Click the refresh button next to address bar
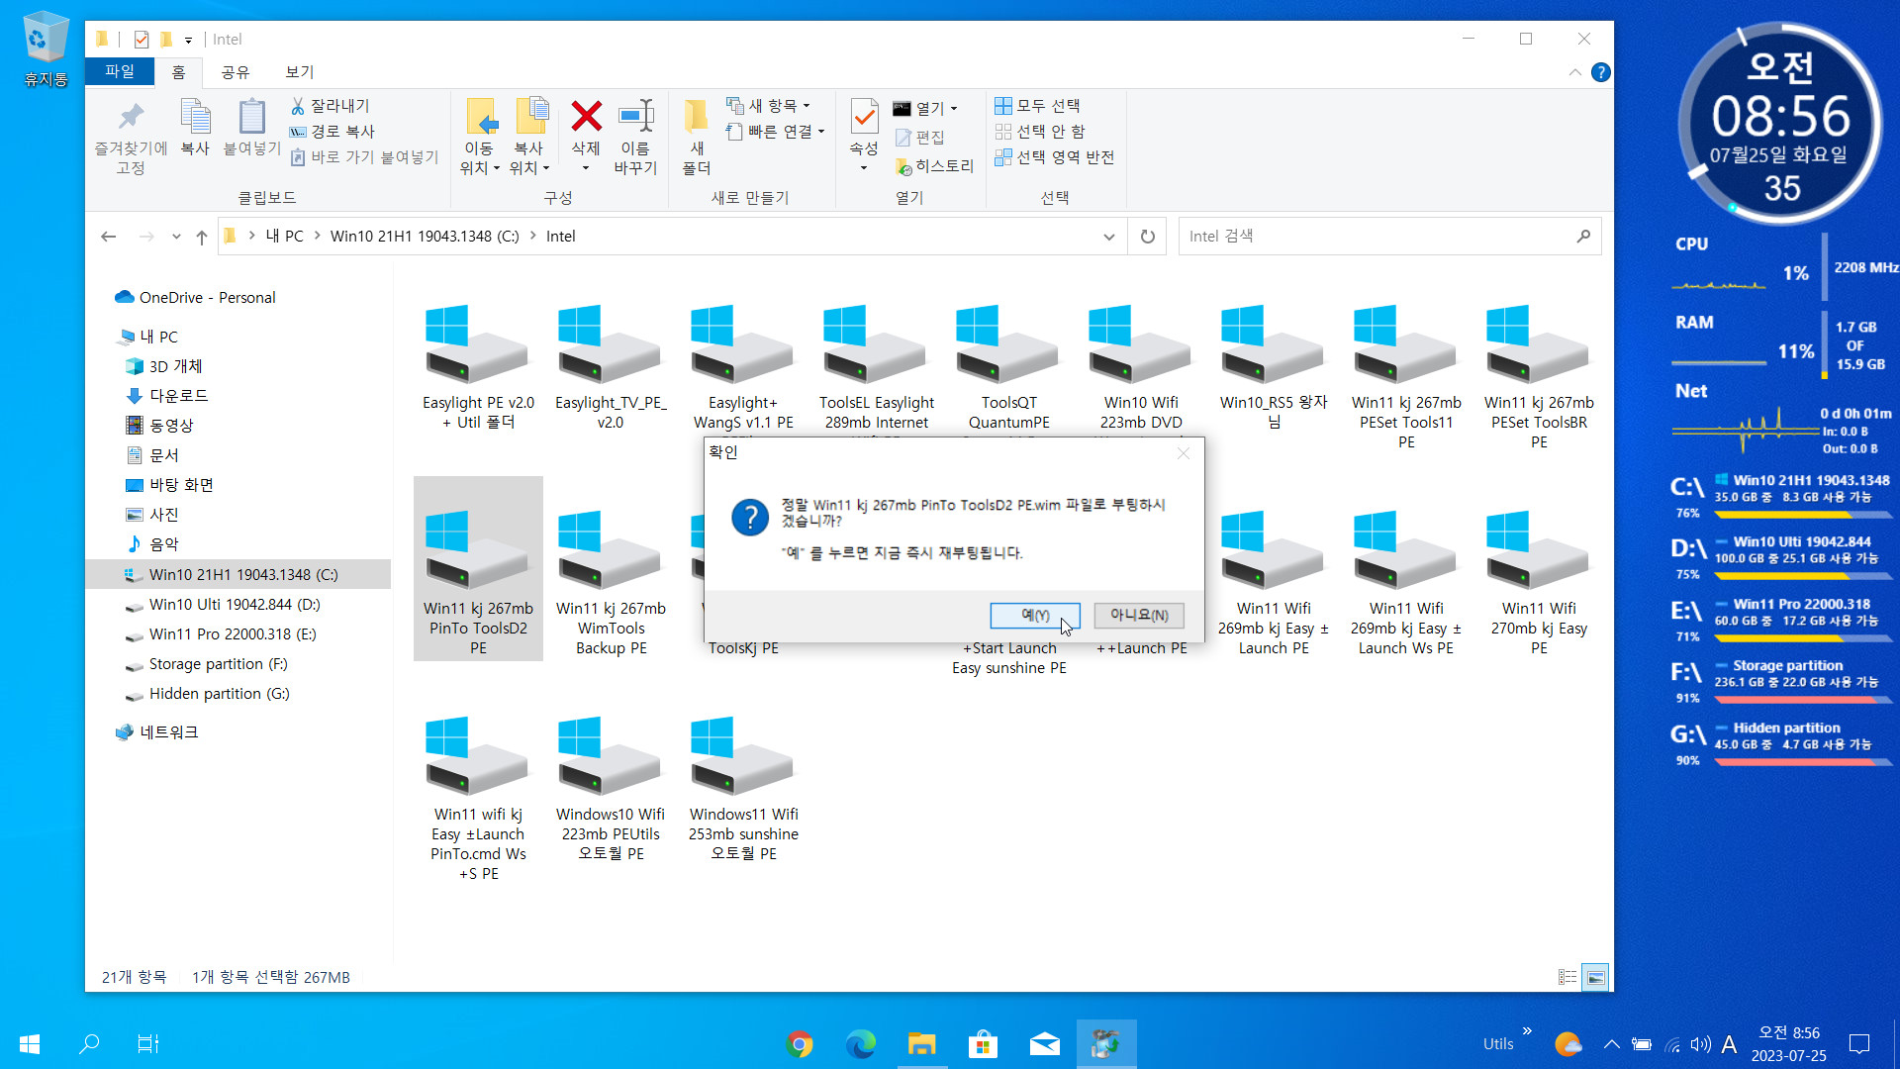Image resolution: width=1900 pixels, height=1069 pixels. [1148, 237]
